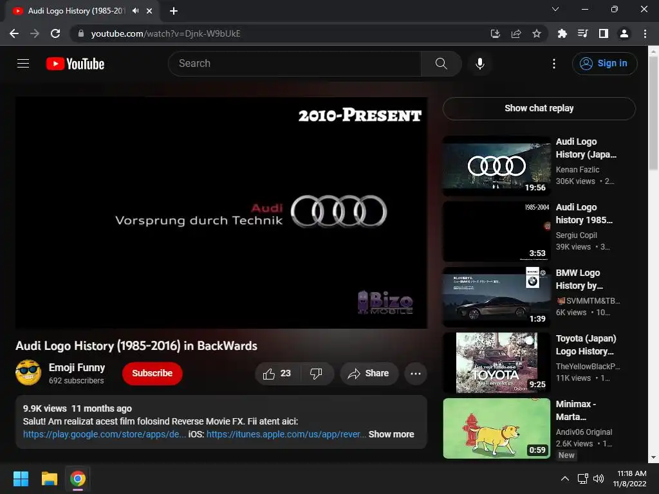
Task: Select BMW Logo History title text
Action: (x=579, y=279)
